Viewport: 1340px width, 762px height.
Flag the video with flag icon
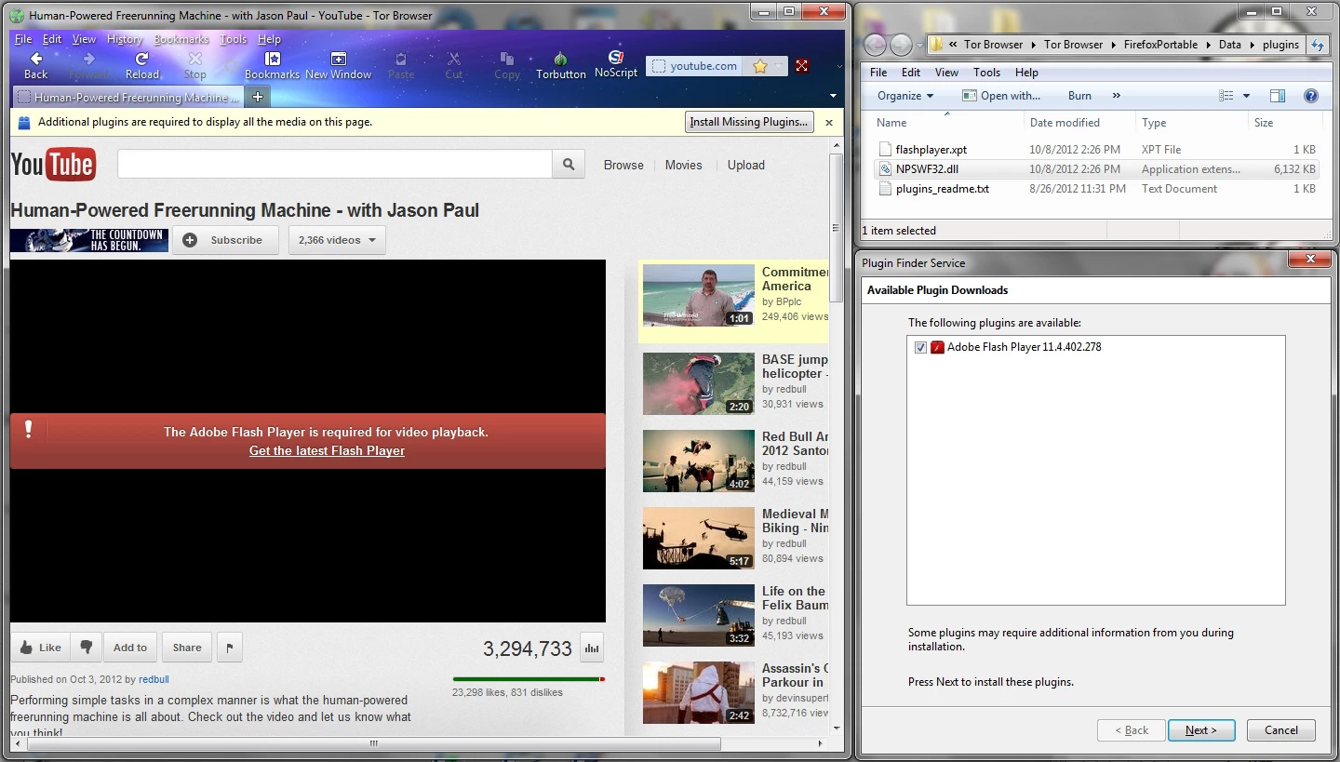click(230, 648)
